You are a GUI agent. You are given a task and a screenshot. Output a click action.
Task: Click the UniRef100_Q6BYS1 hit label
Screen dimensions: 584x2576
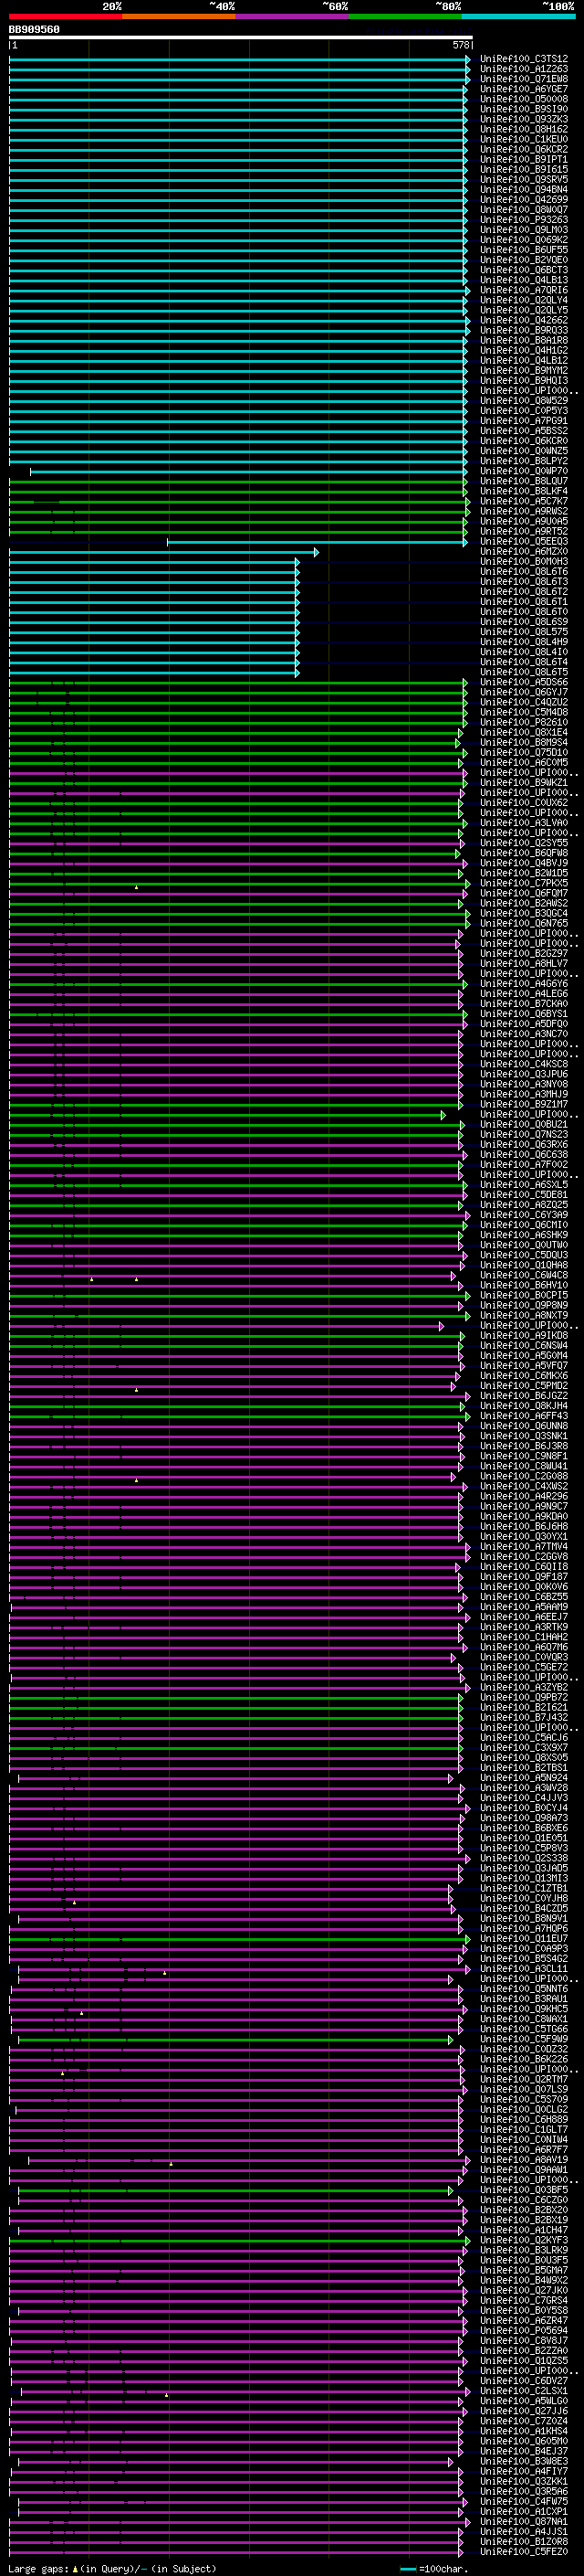point(524,1013)
